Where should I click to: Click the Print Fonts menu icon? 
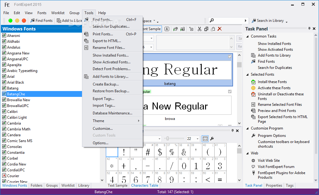[86, 34]
